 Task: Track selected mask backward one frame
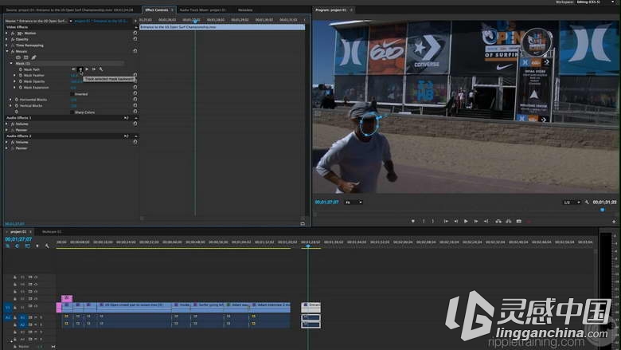74,69
